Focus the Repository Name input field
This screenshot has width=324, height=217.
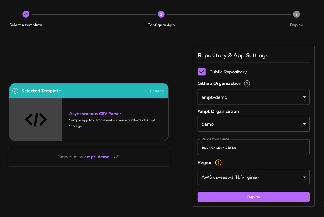point(253,147)
